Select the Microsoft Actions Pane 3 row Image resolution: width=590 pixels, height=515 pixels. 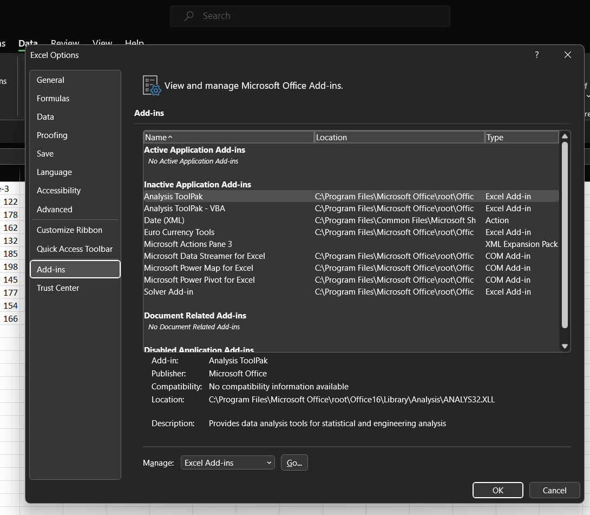tap(351, 244)
